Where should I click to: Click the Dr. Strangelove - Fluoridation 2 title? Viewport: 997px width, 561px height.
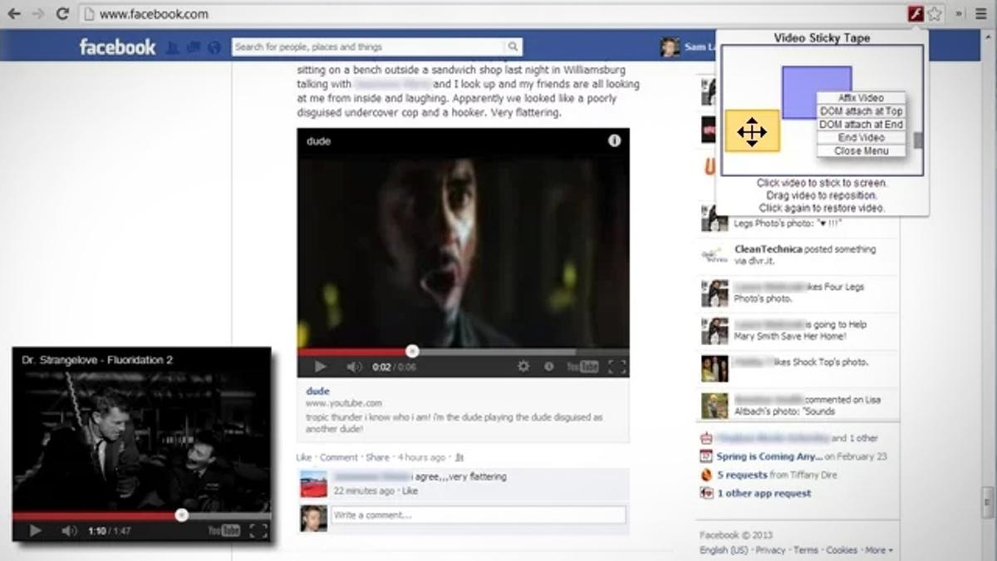[x=97, y=360]
